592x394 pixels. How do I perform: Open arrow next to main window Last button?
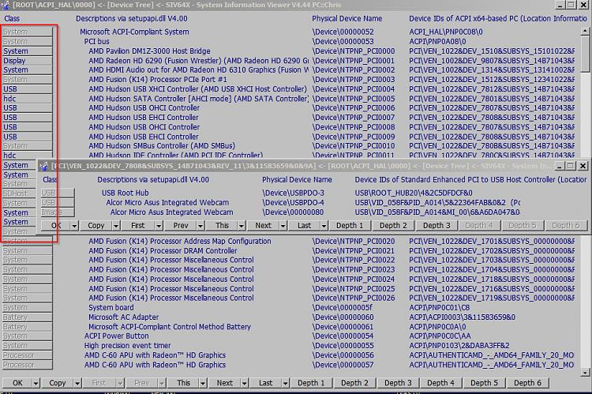[286, 383]
